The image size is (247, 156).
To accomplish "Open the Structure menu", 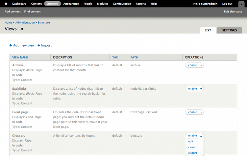I will coord(53,4).
